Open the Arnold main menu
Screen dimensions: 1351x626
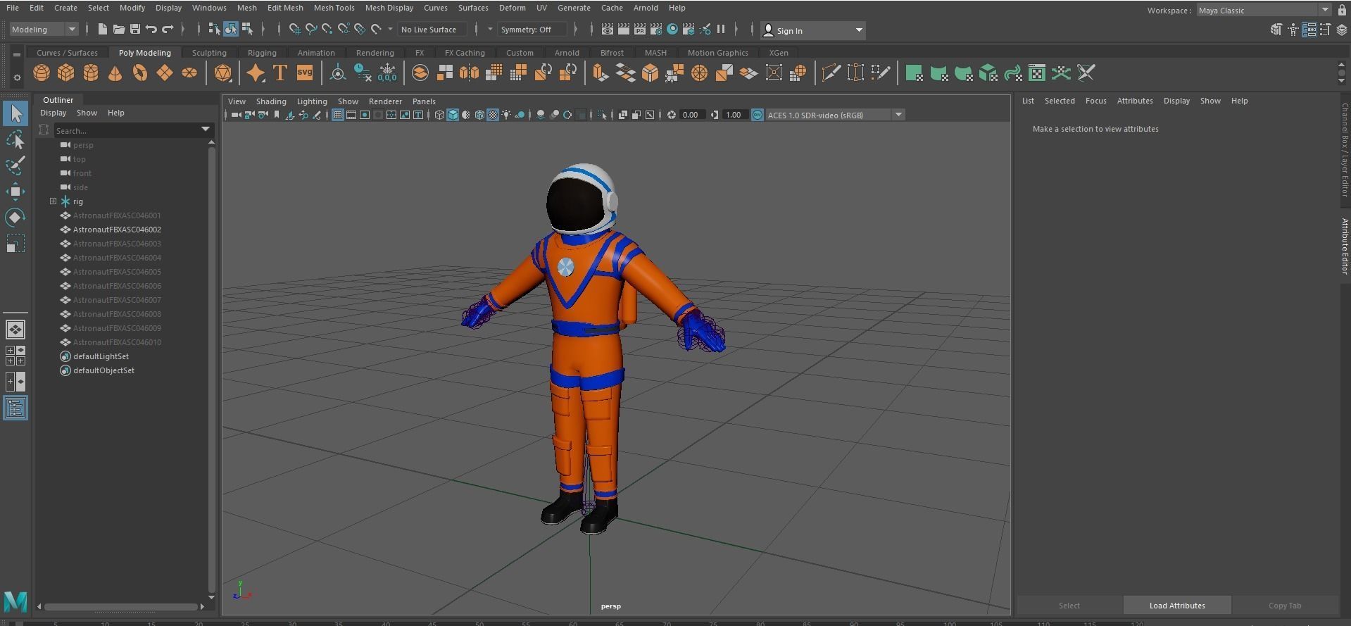pos(646,8)
